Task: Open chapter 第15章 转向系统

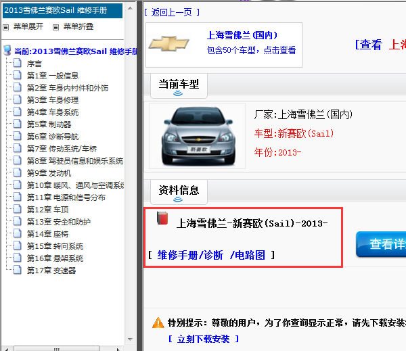Action: 55,246
